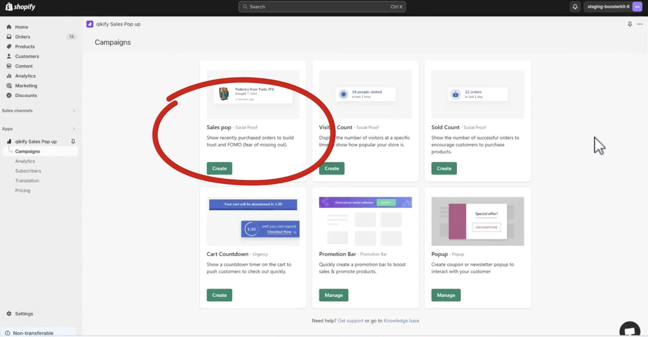Open the Subscribers submenu item
648x337 pixels.
click(28, 171)
